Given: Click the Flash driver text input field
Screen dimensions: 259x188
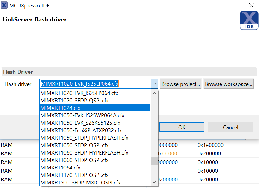Looking at the screenshot, I should point(95,84).
